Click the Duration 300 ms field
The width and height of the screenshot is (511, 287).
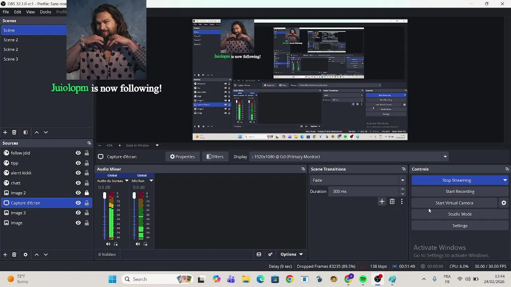tap(364, 191)
